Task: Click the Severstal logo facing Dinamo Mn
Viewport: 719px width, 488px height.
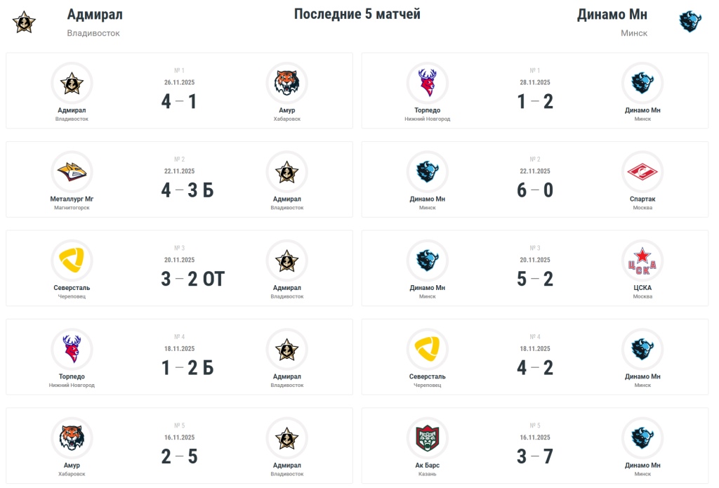Action: [428, 349]
